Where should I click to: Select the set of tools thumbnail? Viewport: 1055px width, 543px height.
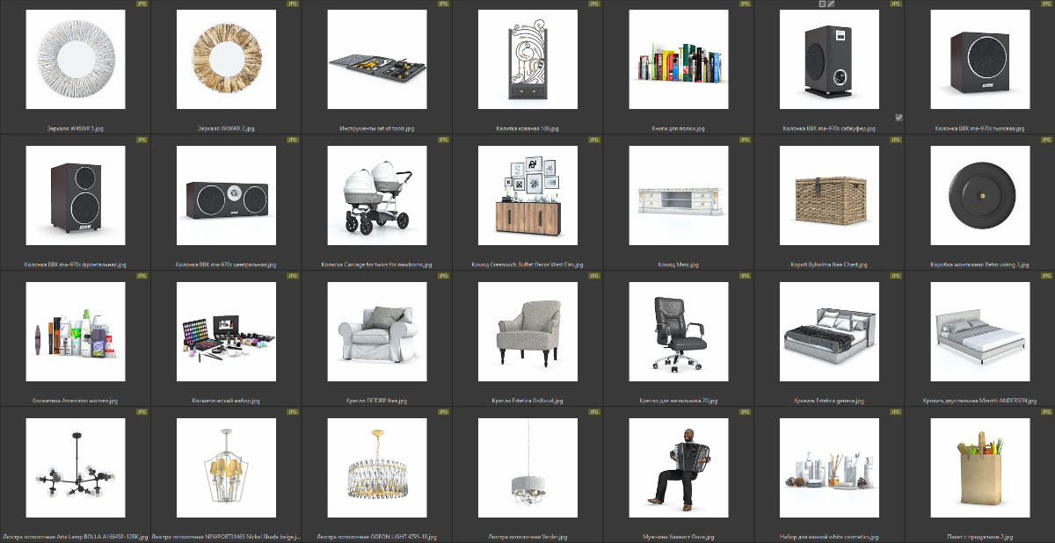pos(376,59)
